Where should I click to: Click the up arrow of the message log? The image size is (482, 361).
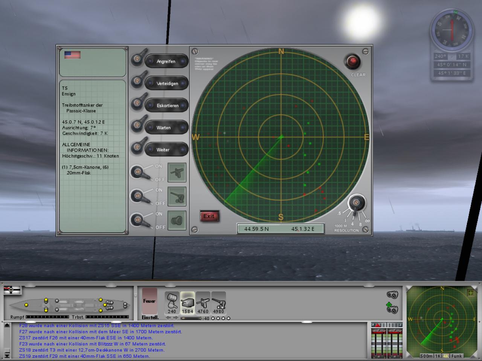(7, 325)
